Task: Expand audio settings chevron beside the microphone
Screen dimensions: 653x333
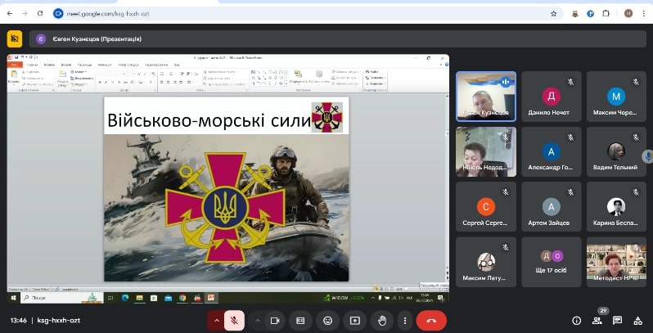Action: pyautogui.click(x=216, y=321)
